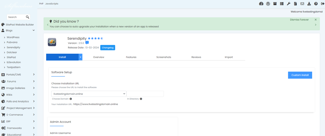Image resolution: width=325 pixels, height=136 pixels.
Task: Click the WordPress manager icon in top bar
Action: [x=268, y=4]
